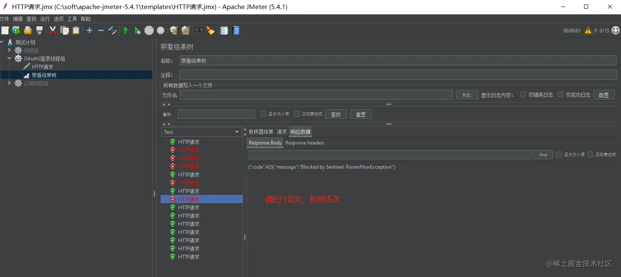Click the 浏览 browse button

click(467, 95)
